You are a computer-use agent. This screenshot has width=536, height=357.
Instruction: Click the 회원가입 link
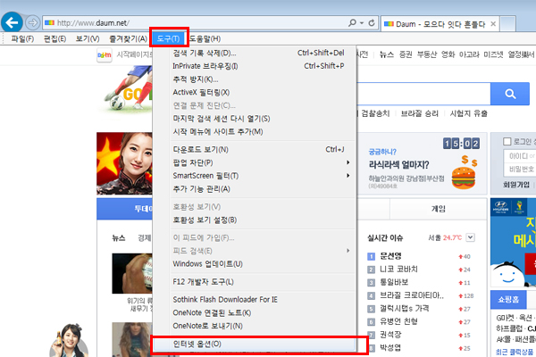coord(516,185)
